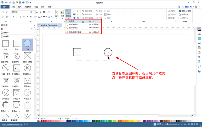Click the Undo arrow icon
This screenshot has height=127, width=202.
click(x=6, y=2)
